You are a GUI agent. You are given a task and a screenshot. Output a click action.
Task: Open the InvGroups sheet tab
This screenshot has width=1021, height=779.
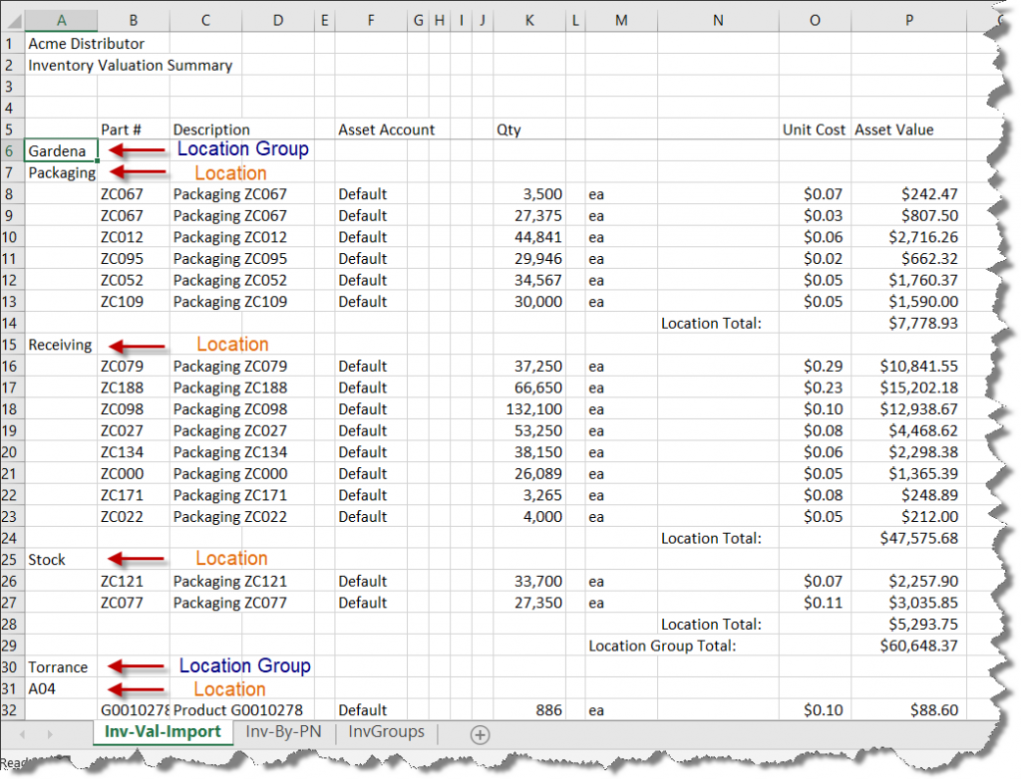point(386,731)
